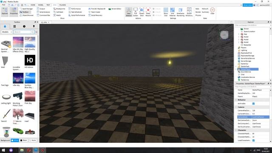272x153 pixels.
Task: Open the Object Browser
Action: 26,15
